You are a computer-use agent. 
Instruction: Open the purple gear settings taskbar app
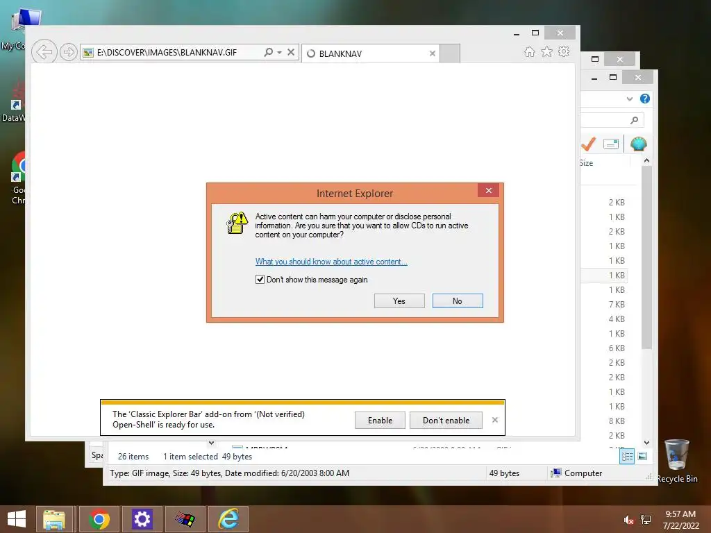[142, 519]
